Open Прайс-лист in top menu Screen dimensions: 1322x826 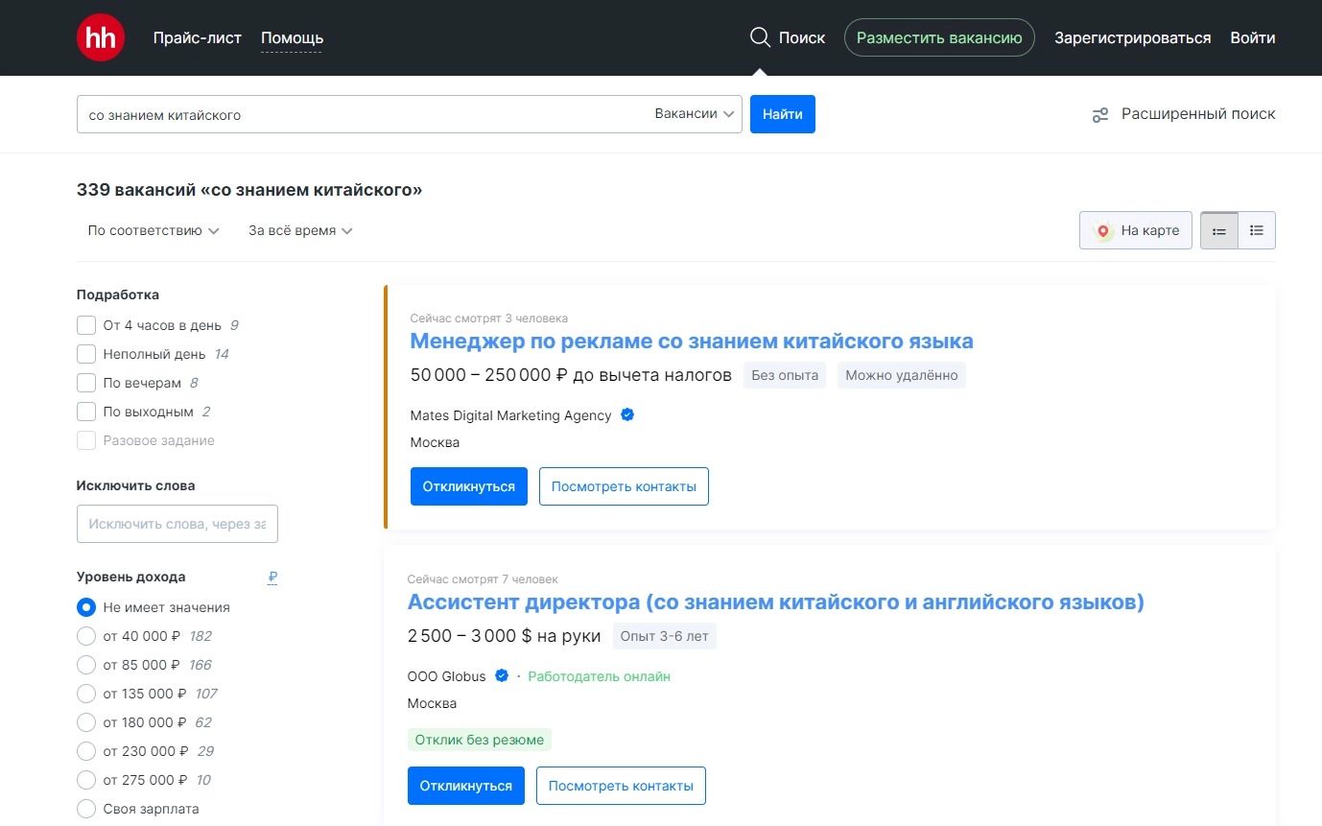197,38
